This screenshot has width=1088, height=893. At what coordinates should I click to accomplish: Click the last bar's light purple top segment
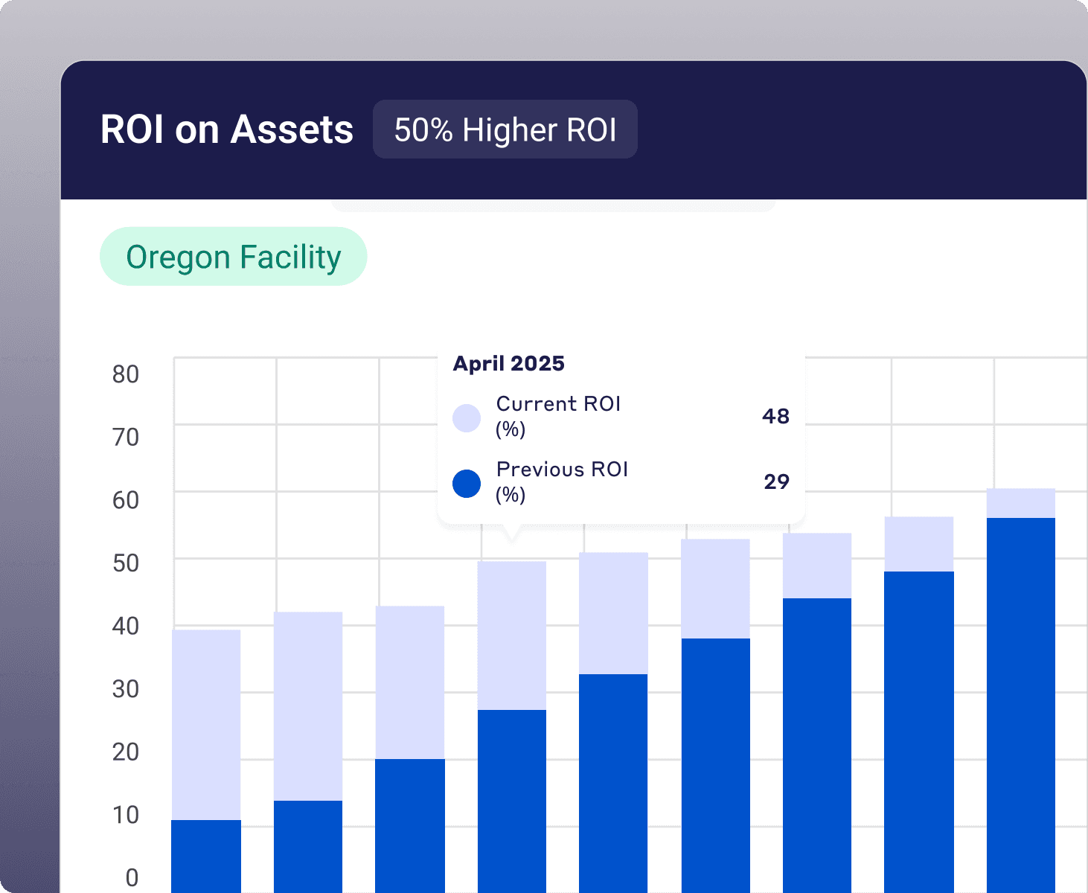point(1020,503)
